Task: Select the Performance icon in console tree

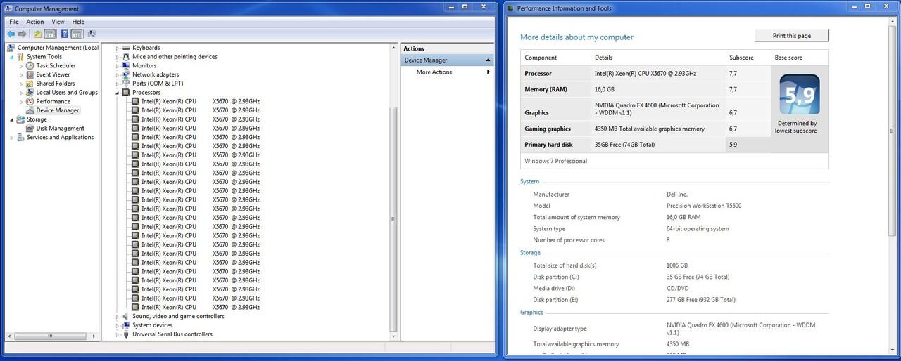Action: pyautogui.click(x=30, y=101)
